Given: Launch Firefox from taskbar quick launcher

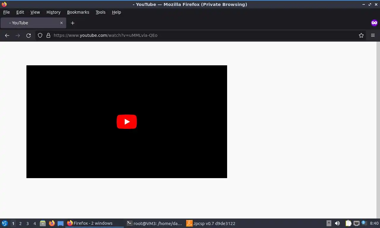Looking at the screenshot, I should tap(52, 223).
